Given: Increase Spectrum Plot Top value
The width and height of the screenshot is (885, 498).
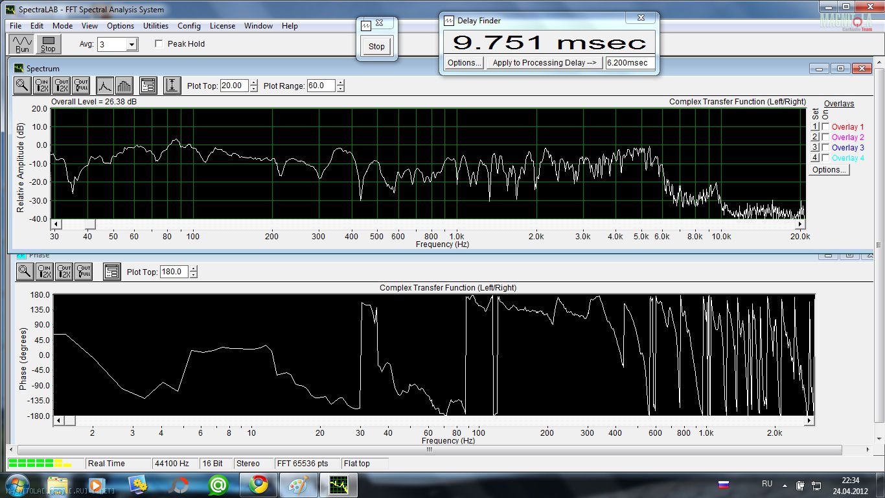Looking at the screenshot, I should 253,82.
